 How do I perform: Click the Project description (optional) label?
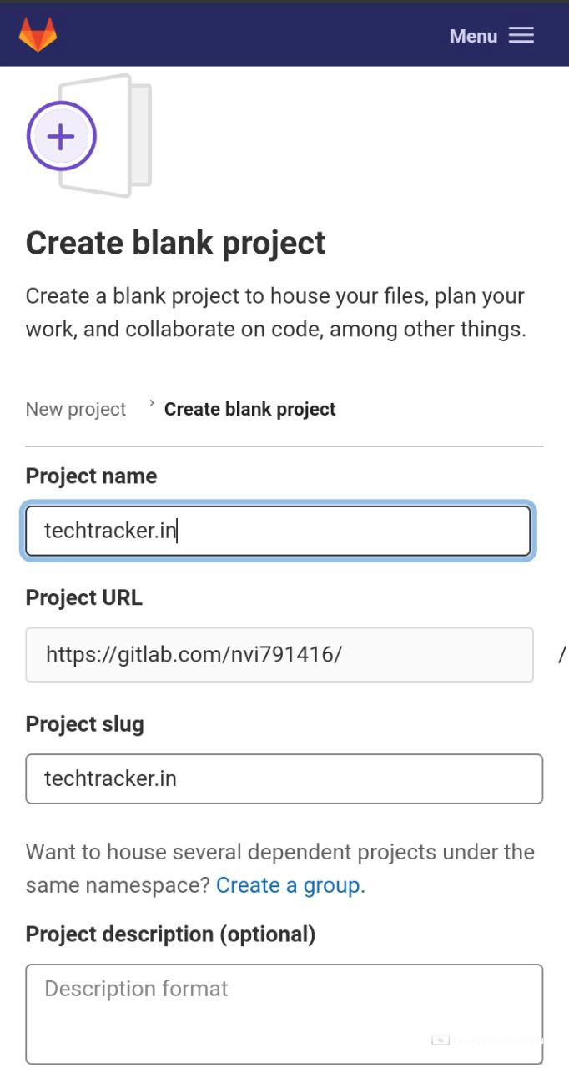point(170,934)
